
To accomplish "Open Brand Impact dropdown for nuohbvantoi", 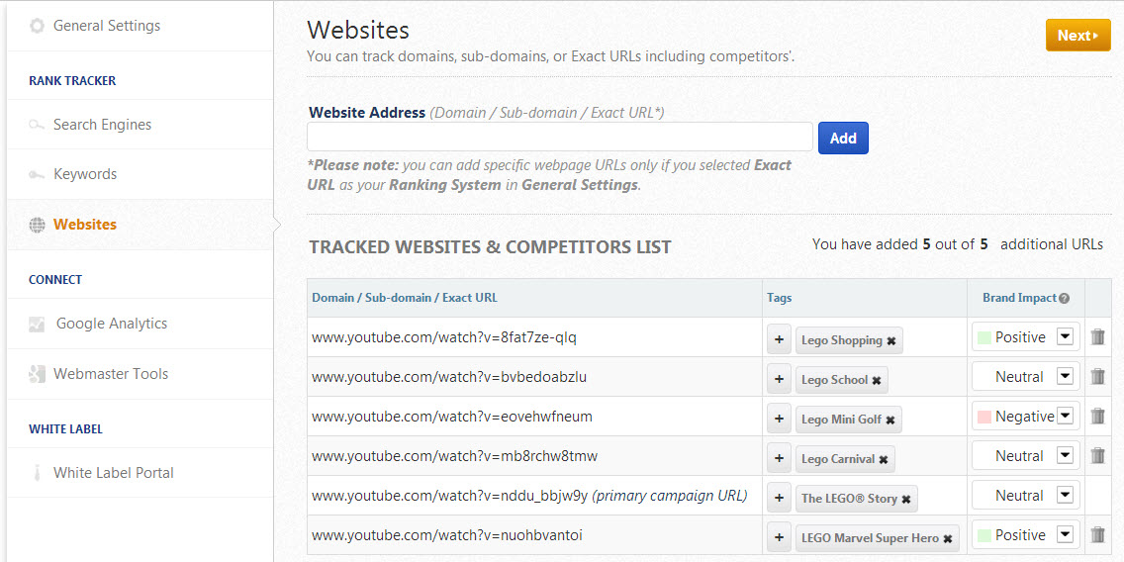I will (1065, 534).
